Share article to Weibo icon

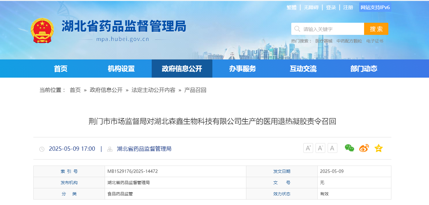(364, 148)
